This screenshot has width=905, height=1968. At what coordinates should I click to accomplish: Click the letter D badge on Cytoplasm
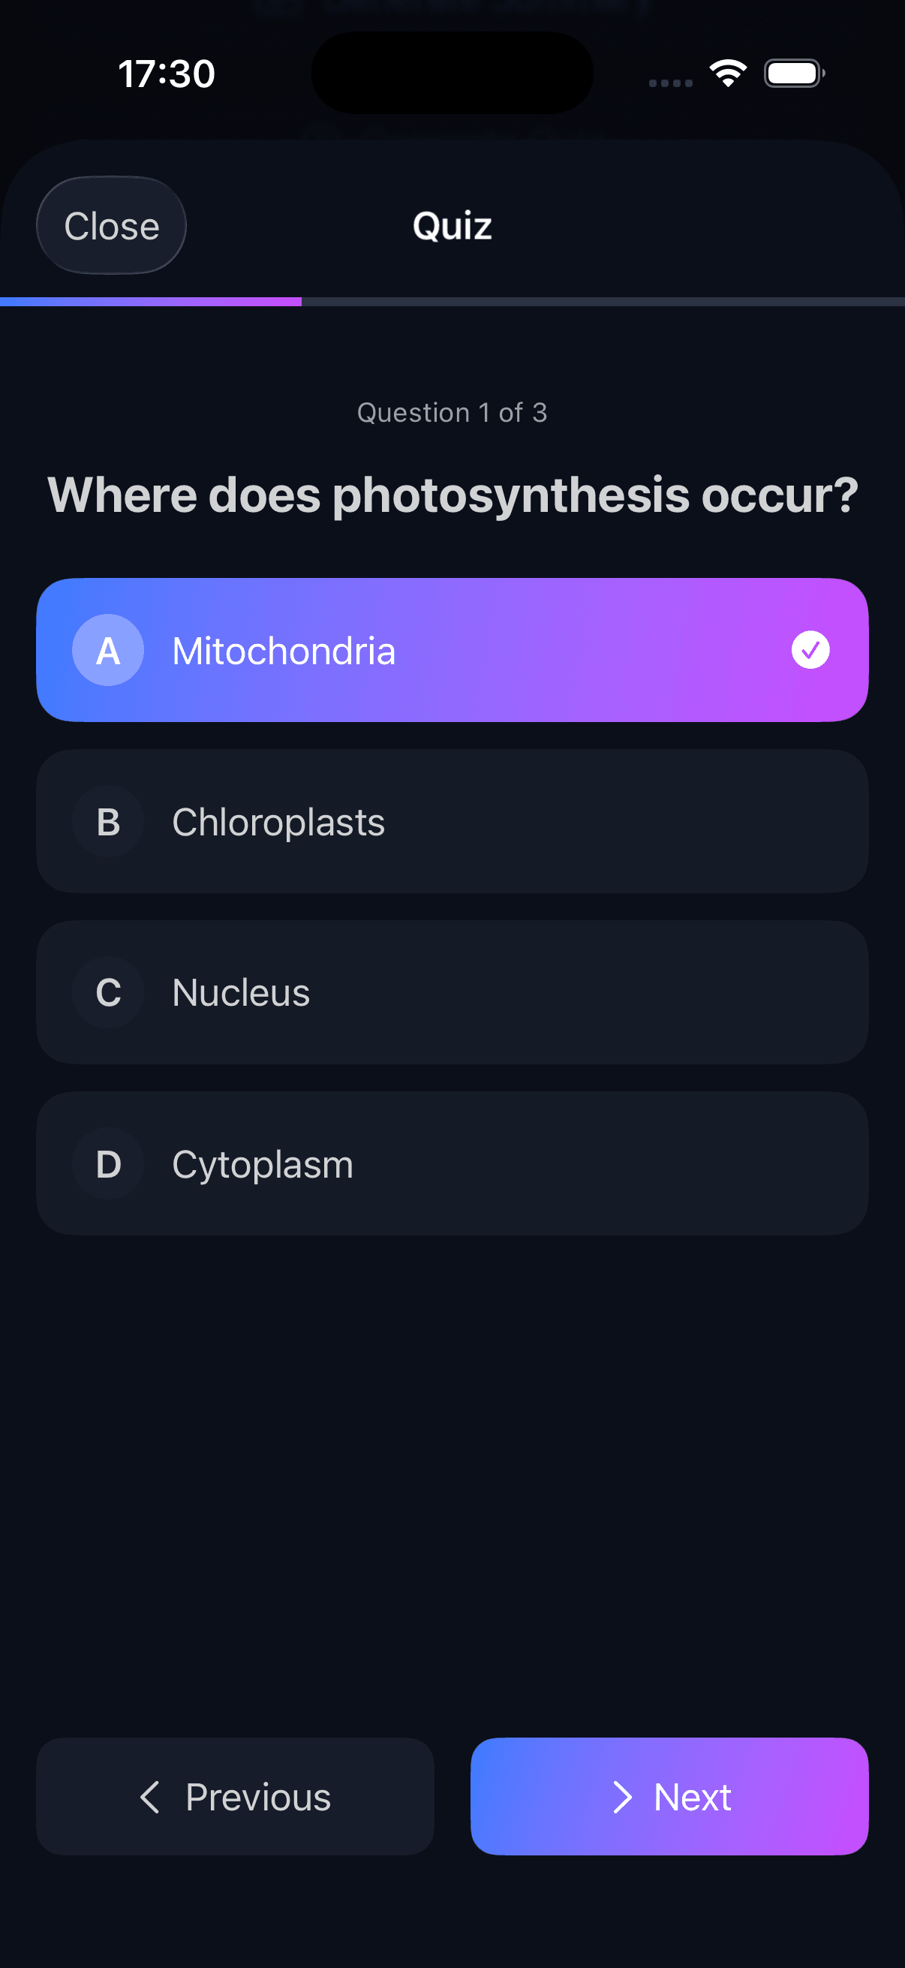107,1164
